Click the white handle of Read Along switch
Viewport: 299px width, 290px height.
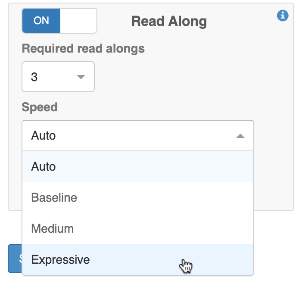coord(78,21)
